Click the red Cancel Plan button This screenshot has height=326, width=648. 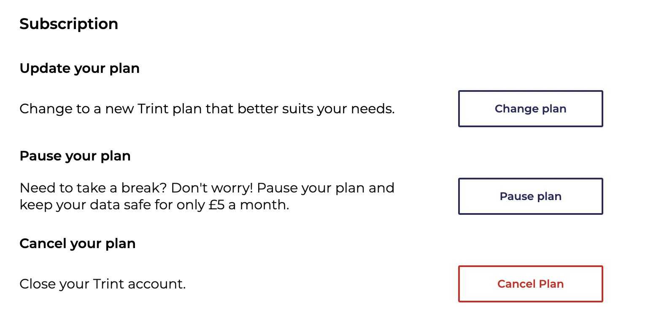tap(530, 284)
